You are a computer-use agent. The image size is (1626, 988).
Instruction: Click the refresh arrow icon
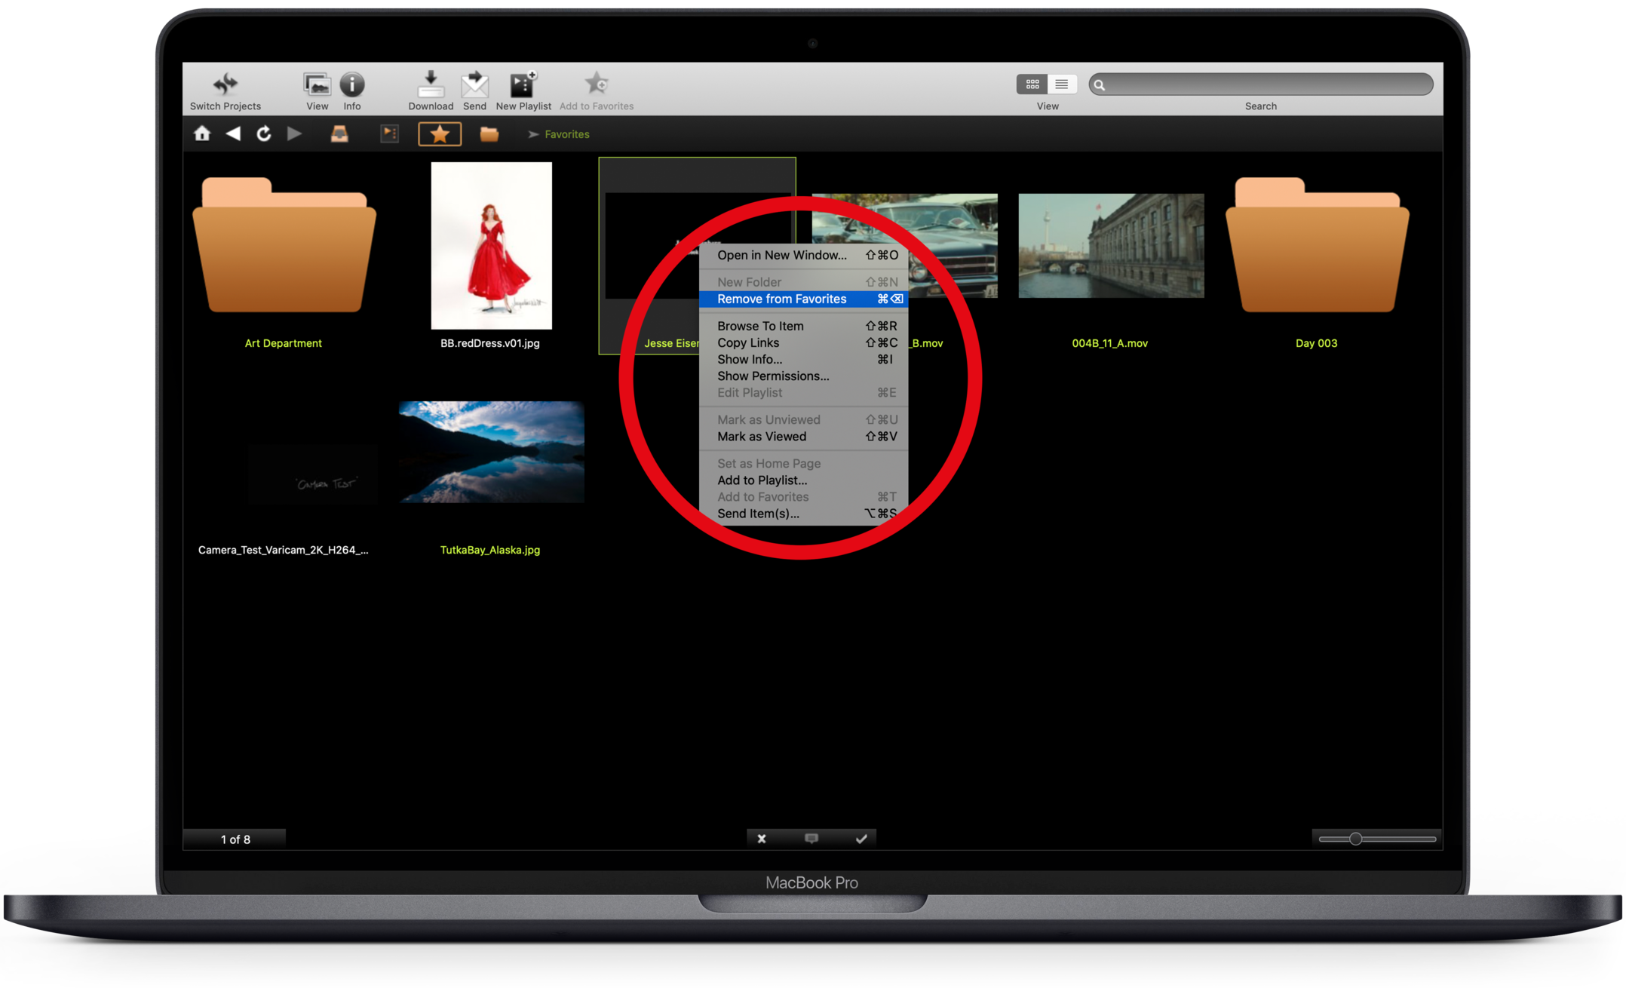pyautogui.click(x=263, y=134)
